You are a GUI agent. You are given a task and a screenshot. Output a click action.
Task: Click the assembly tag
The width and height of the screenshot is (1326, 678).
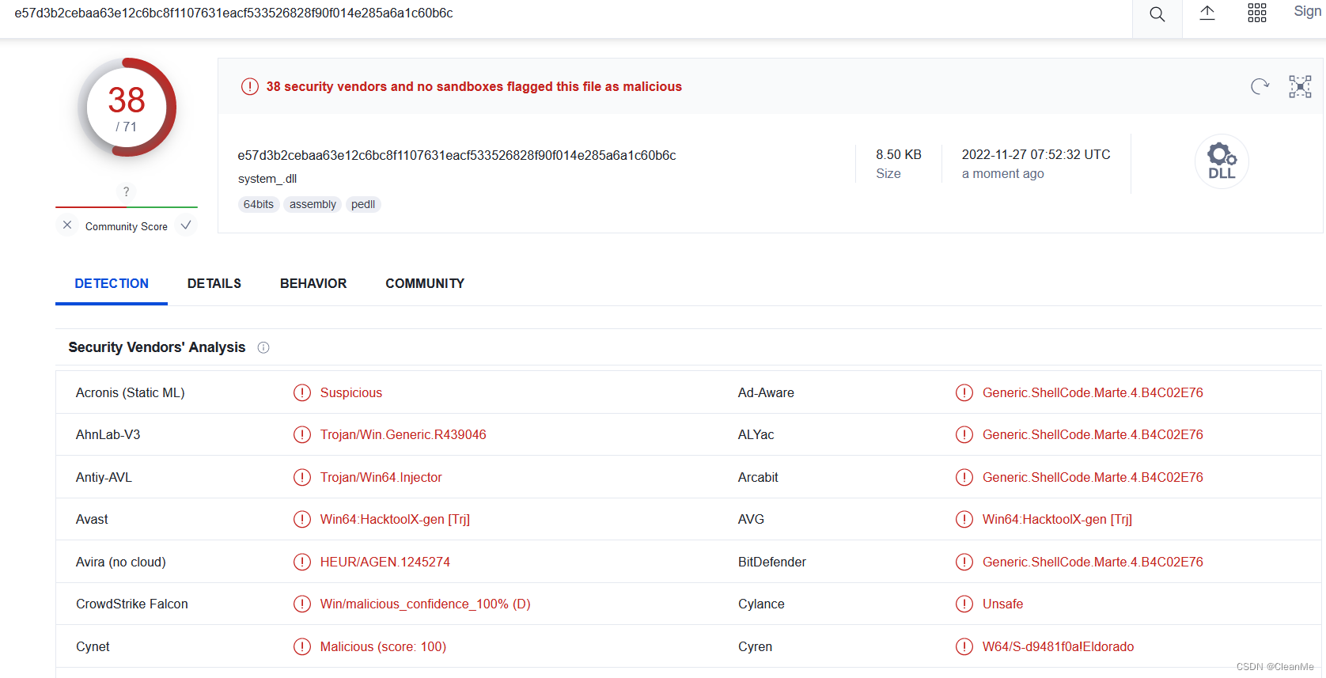pos(313,204)
